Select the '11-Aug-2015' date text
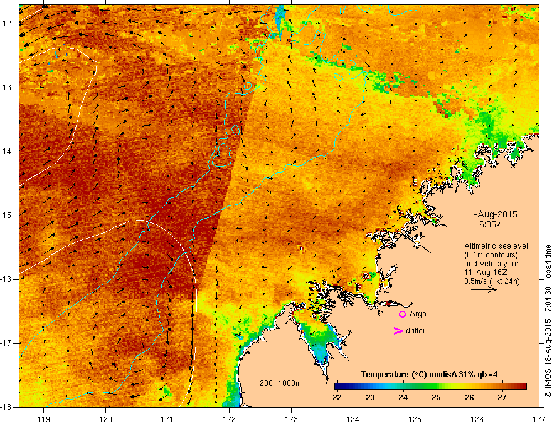 point(491,214)
